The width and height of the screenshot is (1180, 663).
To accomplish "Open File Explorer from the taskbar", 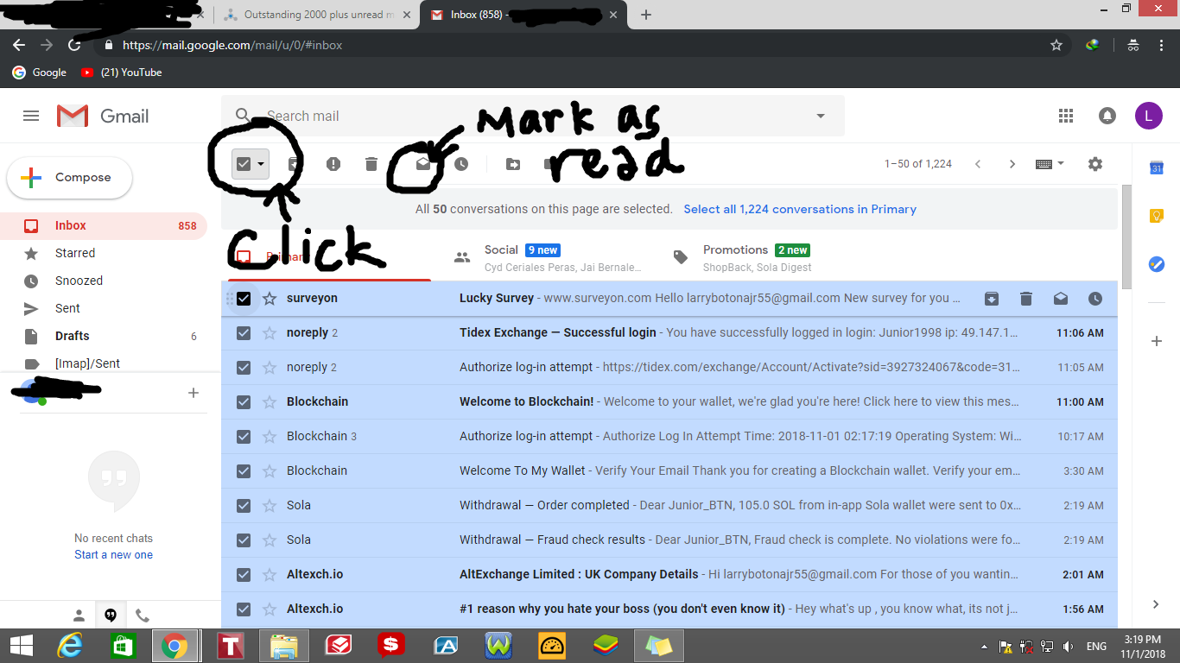I will (x=284, y=646).
